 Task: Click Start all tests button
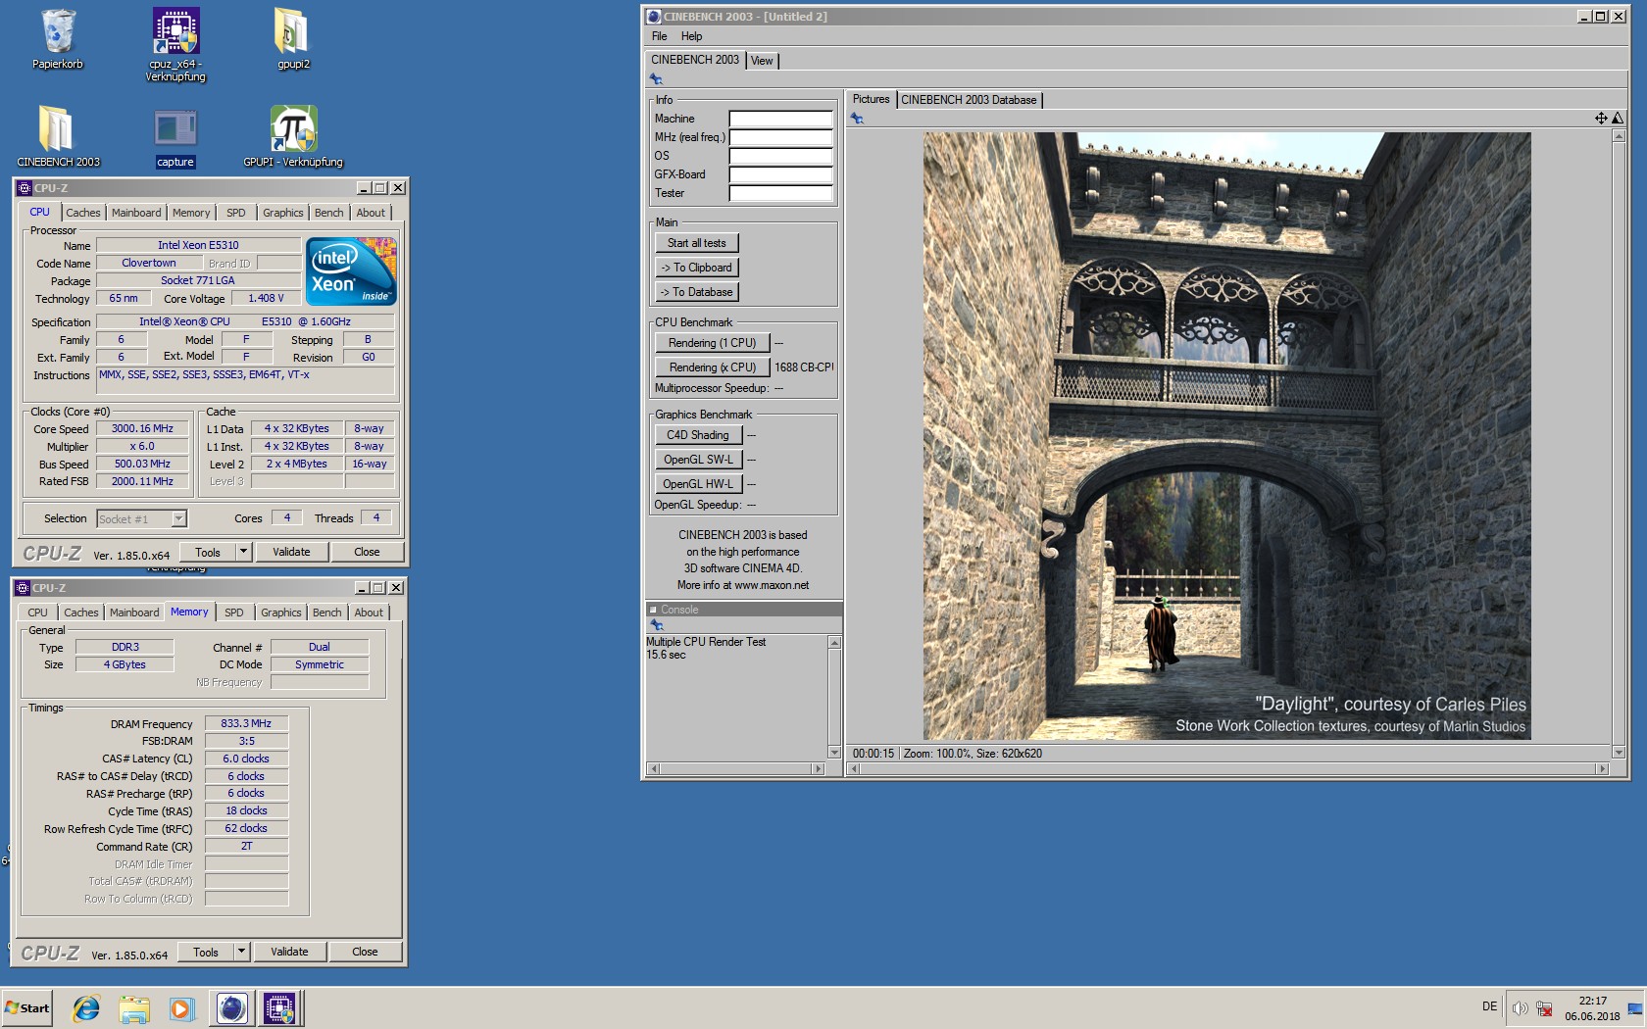coord(697,243)
